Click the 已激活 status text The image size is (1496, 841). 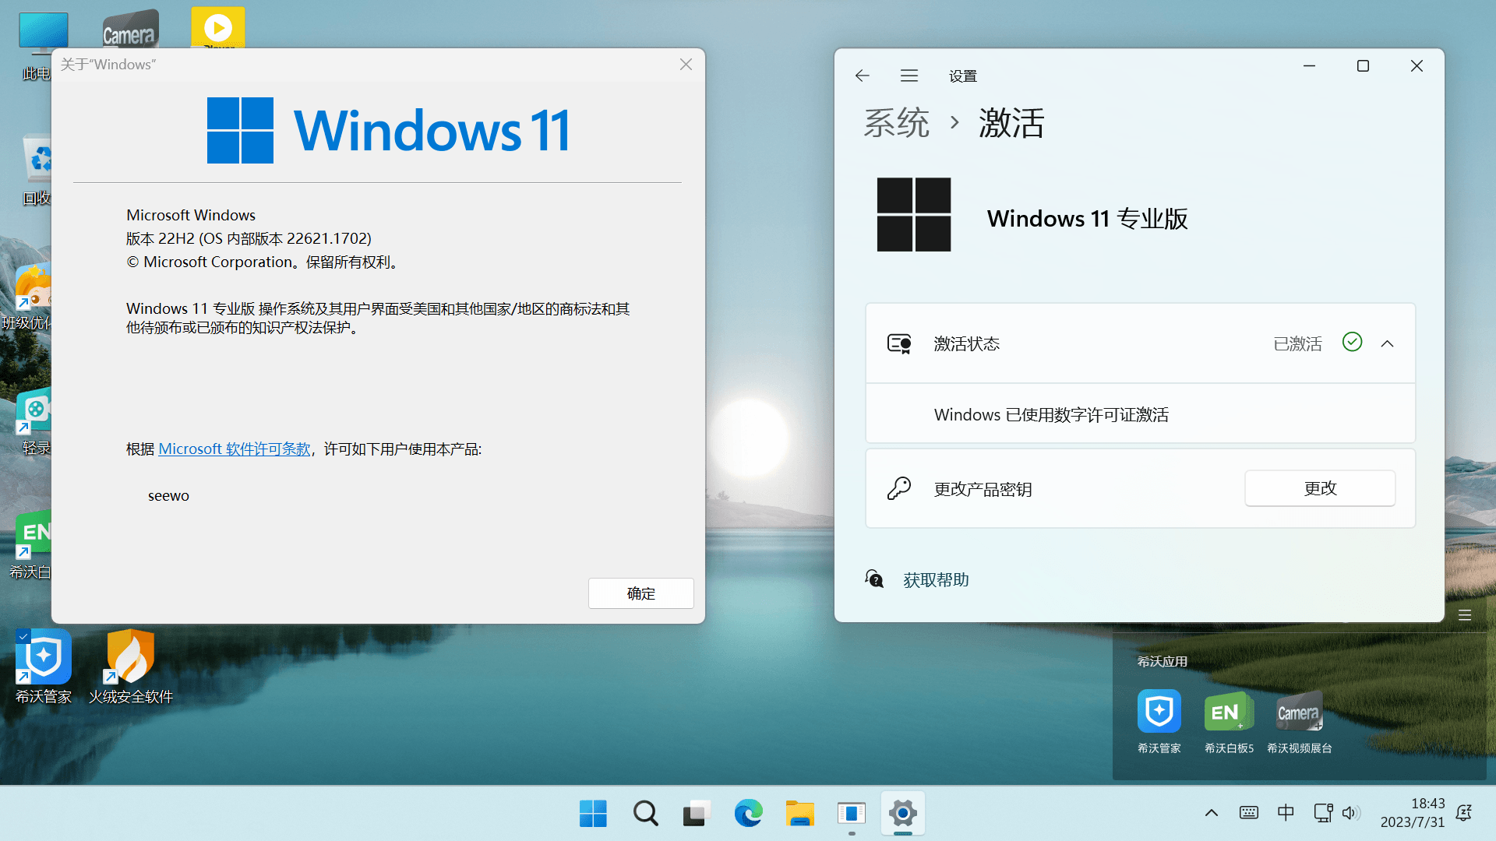click(1297, 343)
